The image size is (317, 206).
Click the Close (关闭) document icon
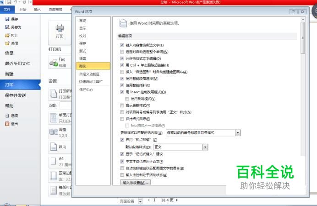pos(7,43)
